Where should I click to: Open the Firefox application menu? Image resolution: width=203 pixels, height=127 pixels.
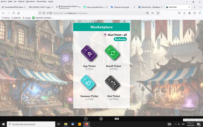(200, 13)
